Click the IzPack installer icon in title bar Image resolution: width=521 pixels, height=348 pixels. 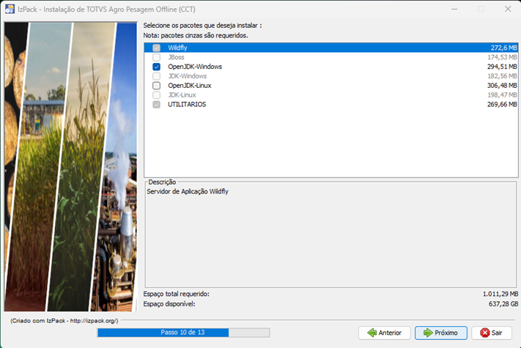(10, 9)
